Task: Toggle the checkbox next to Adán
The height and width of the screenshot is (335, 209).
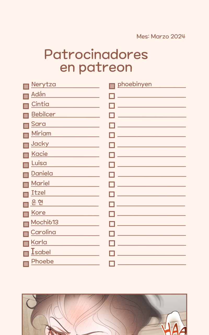Action: tap(26, 96)
